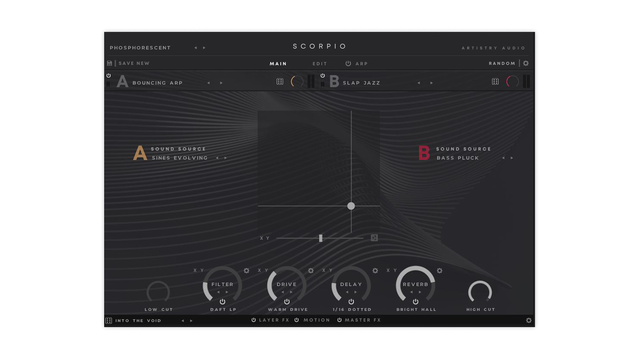Select next Phosphorescent preset arrow
The image size is (639, 359).
[204, 48]
